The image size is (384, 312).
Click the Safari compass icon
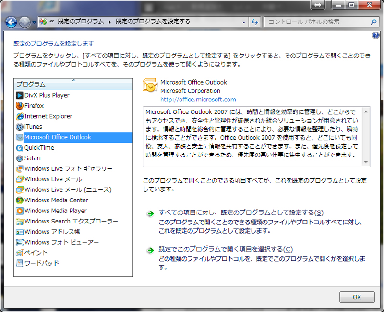[19, 158]
